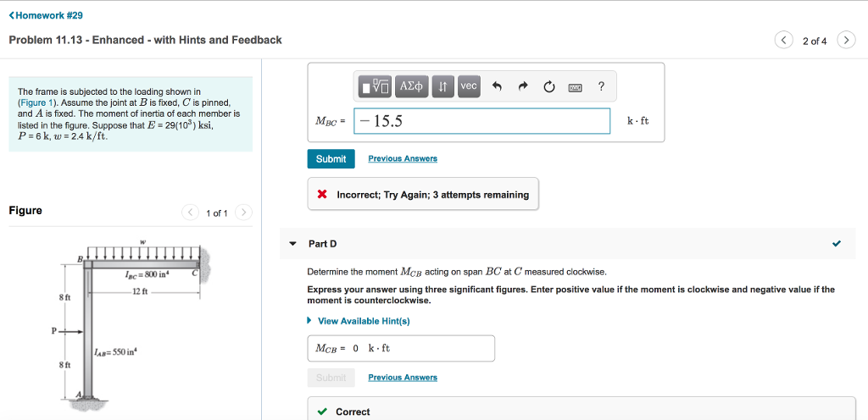Open the equation editor help question mark
This screenshot has height=420, width=868.
(x=601, y=86)
